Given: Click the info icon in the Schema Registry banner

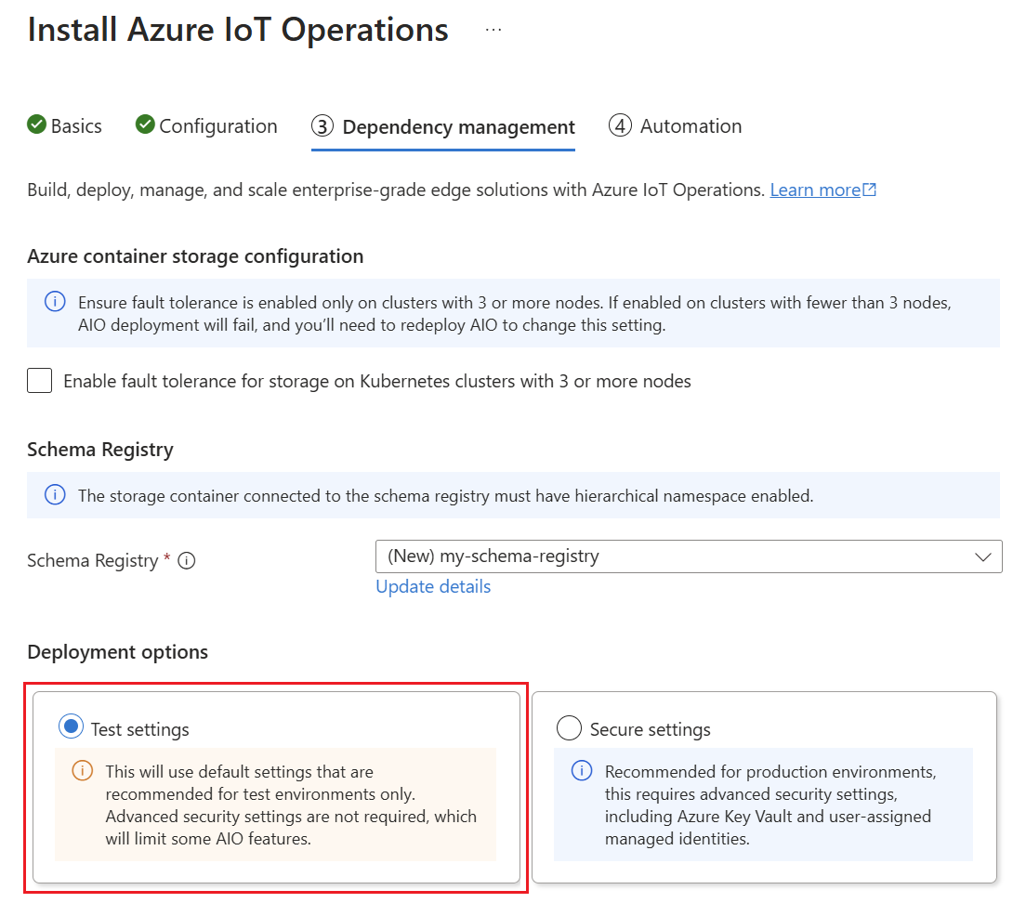Looking at the screenshot, I should tap(54, 495).
